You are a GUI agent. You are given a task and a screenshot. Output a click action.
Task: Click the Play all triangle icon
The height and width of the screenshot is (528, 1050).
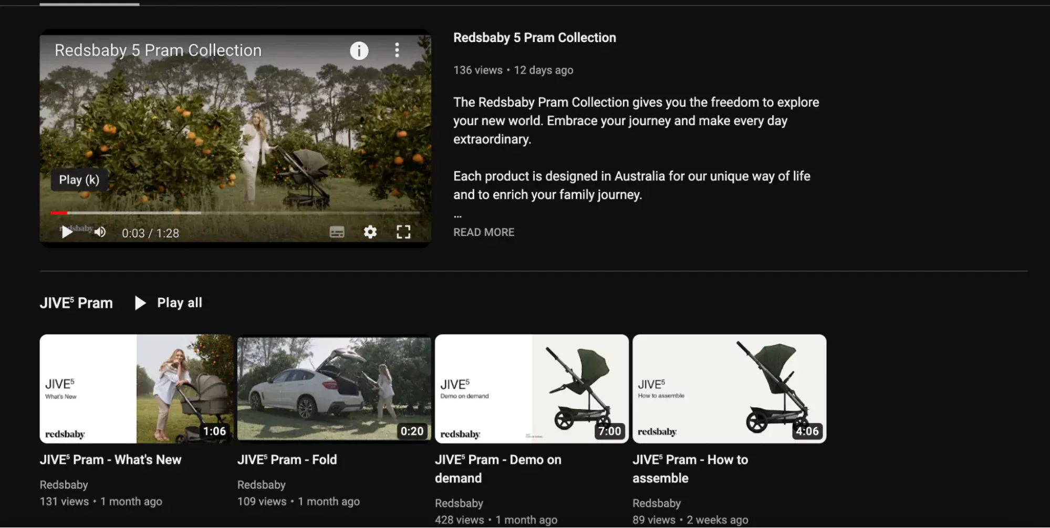(140, 303)
